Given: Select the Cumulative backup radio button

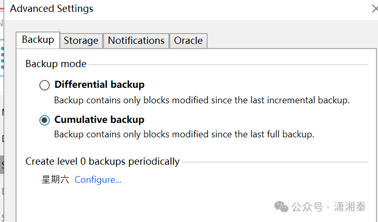Looking at the screenshot, I should tap(45, 120).
